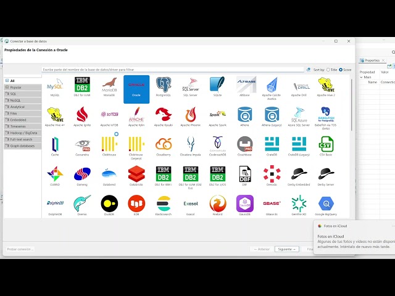Screen dimensions: 395x296
Task: Pick the Azure SQL Server driver
Action: click(299, 117)
